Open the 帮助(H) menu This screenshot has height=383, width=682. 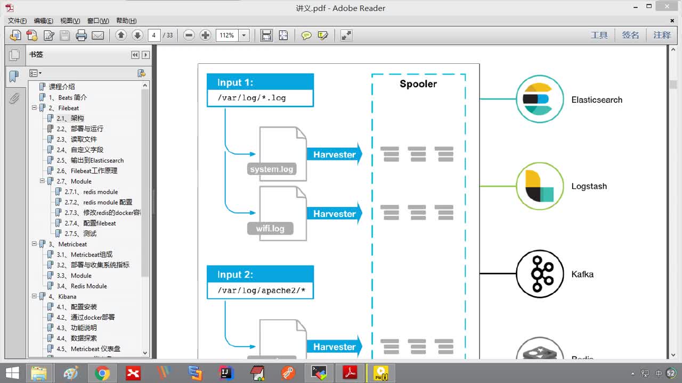(126, 21)
